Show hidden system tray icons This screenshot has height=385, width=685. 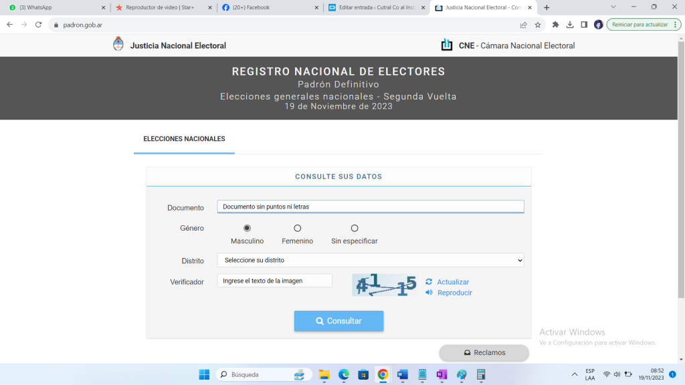pyautogui.click(x=574, y=374)
